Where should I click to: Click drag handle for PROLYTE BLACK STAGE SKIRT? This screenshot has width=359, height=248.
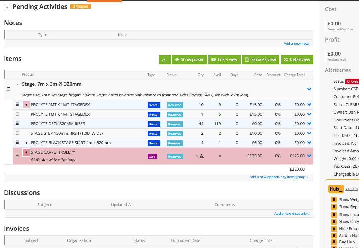[x=17, y=142]
